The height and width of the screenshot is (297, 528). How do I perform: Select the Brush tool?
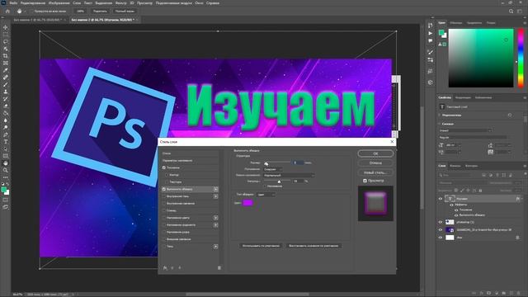6,84
